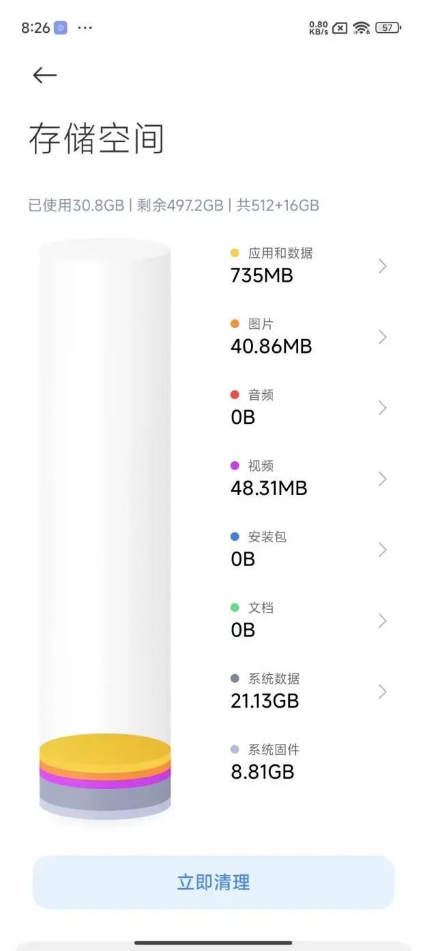Expand the 应用和数据 chevron arrow

pyautogui.click(x=383, y=266)
